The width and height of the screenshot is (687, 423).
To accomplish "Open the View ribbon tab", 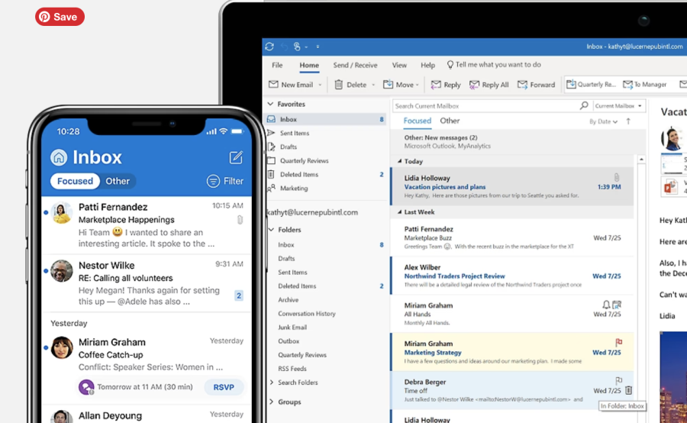I will tap(399, 65).
